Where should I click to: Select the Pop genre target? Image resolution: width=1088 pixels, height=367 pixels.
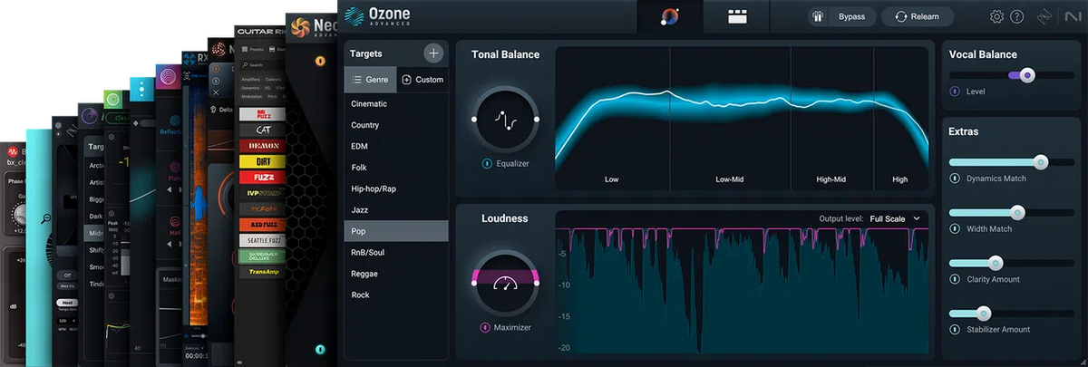click(x=396, y=231)
